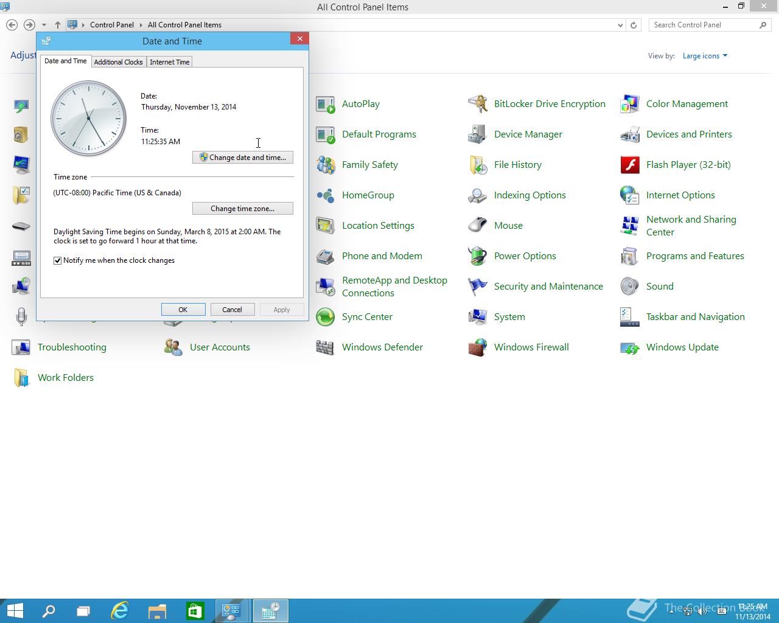Open the Programs and Features icon
This screenshot has width=779, height=623.
point(630,256)
